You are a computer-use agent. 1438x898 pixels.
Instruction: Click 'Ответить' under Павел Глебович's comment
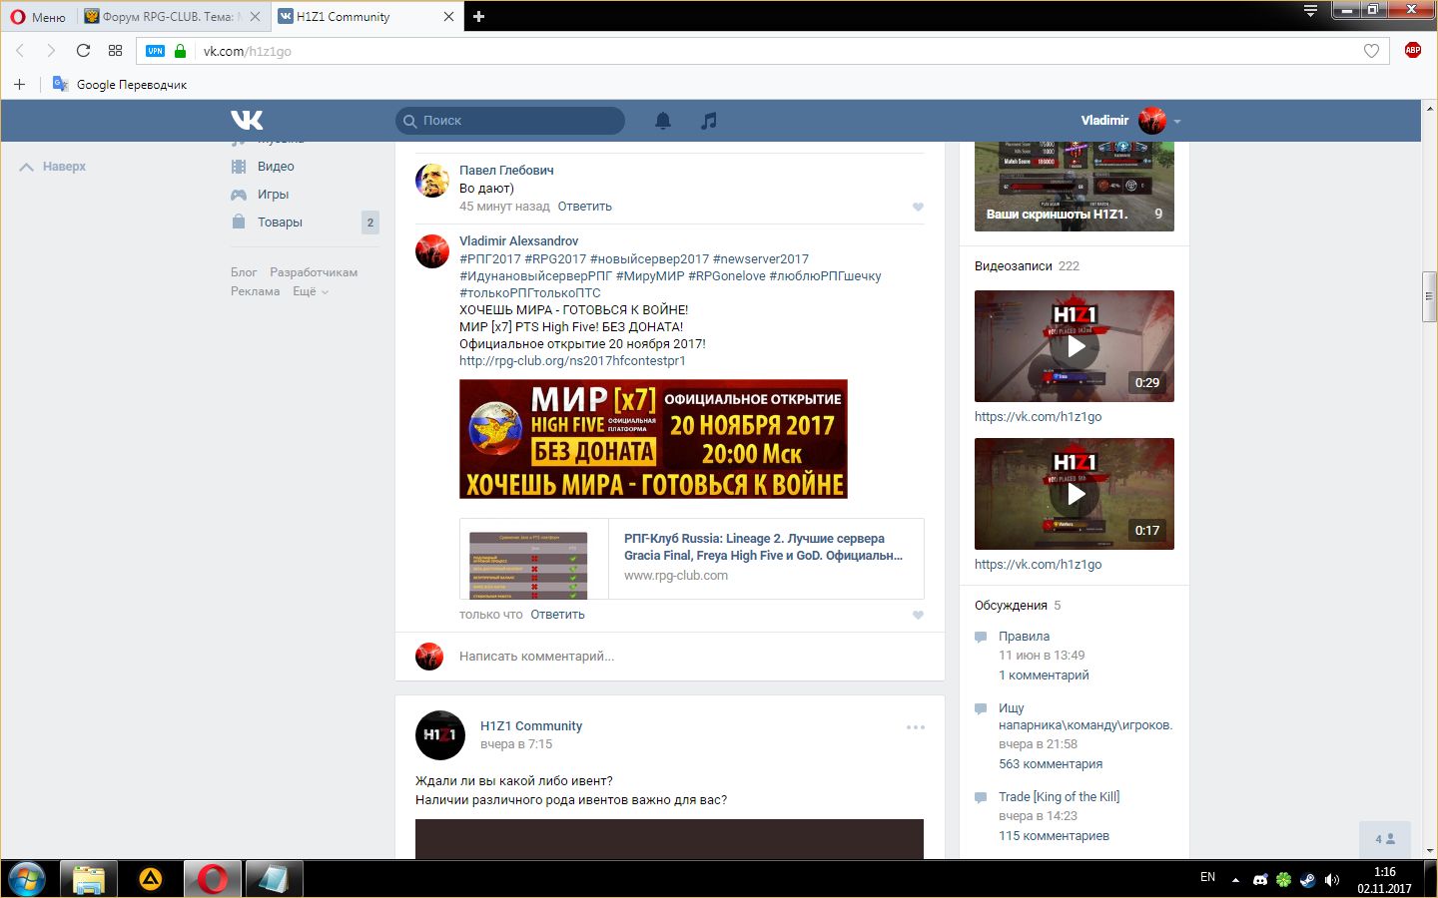point(584,207)
